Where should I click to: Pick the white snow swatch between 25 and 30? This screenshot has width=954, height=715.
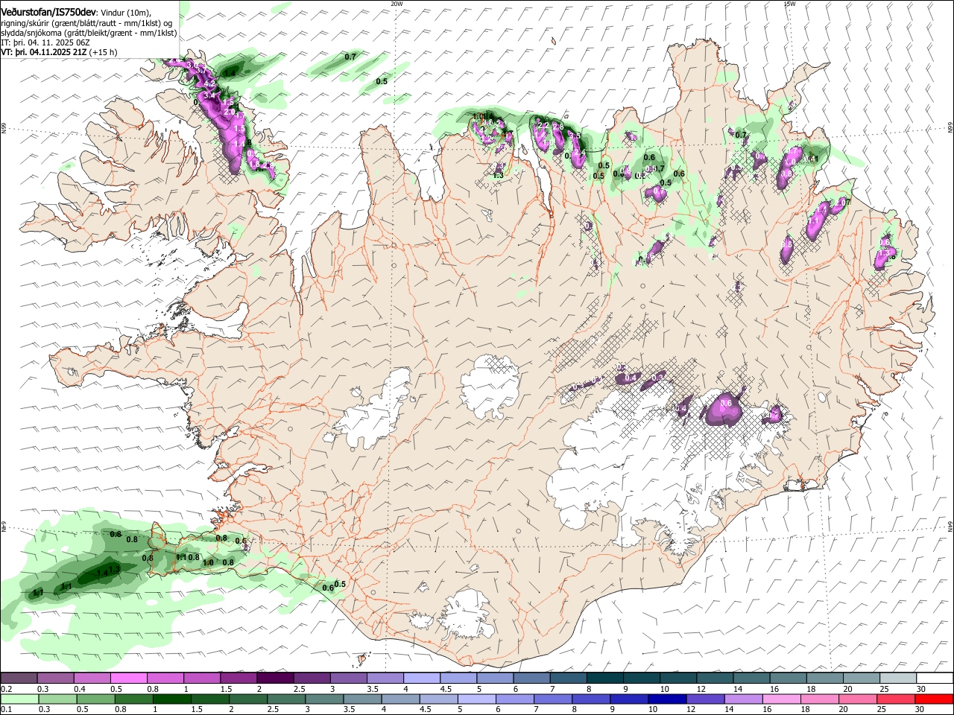(x=897, y=679)
